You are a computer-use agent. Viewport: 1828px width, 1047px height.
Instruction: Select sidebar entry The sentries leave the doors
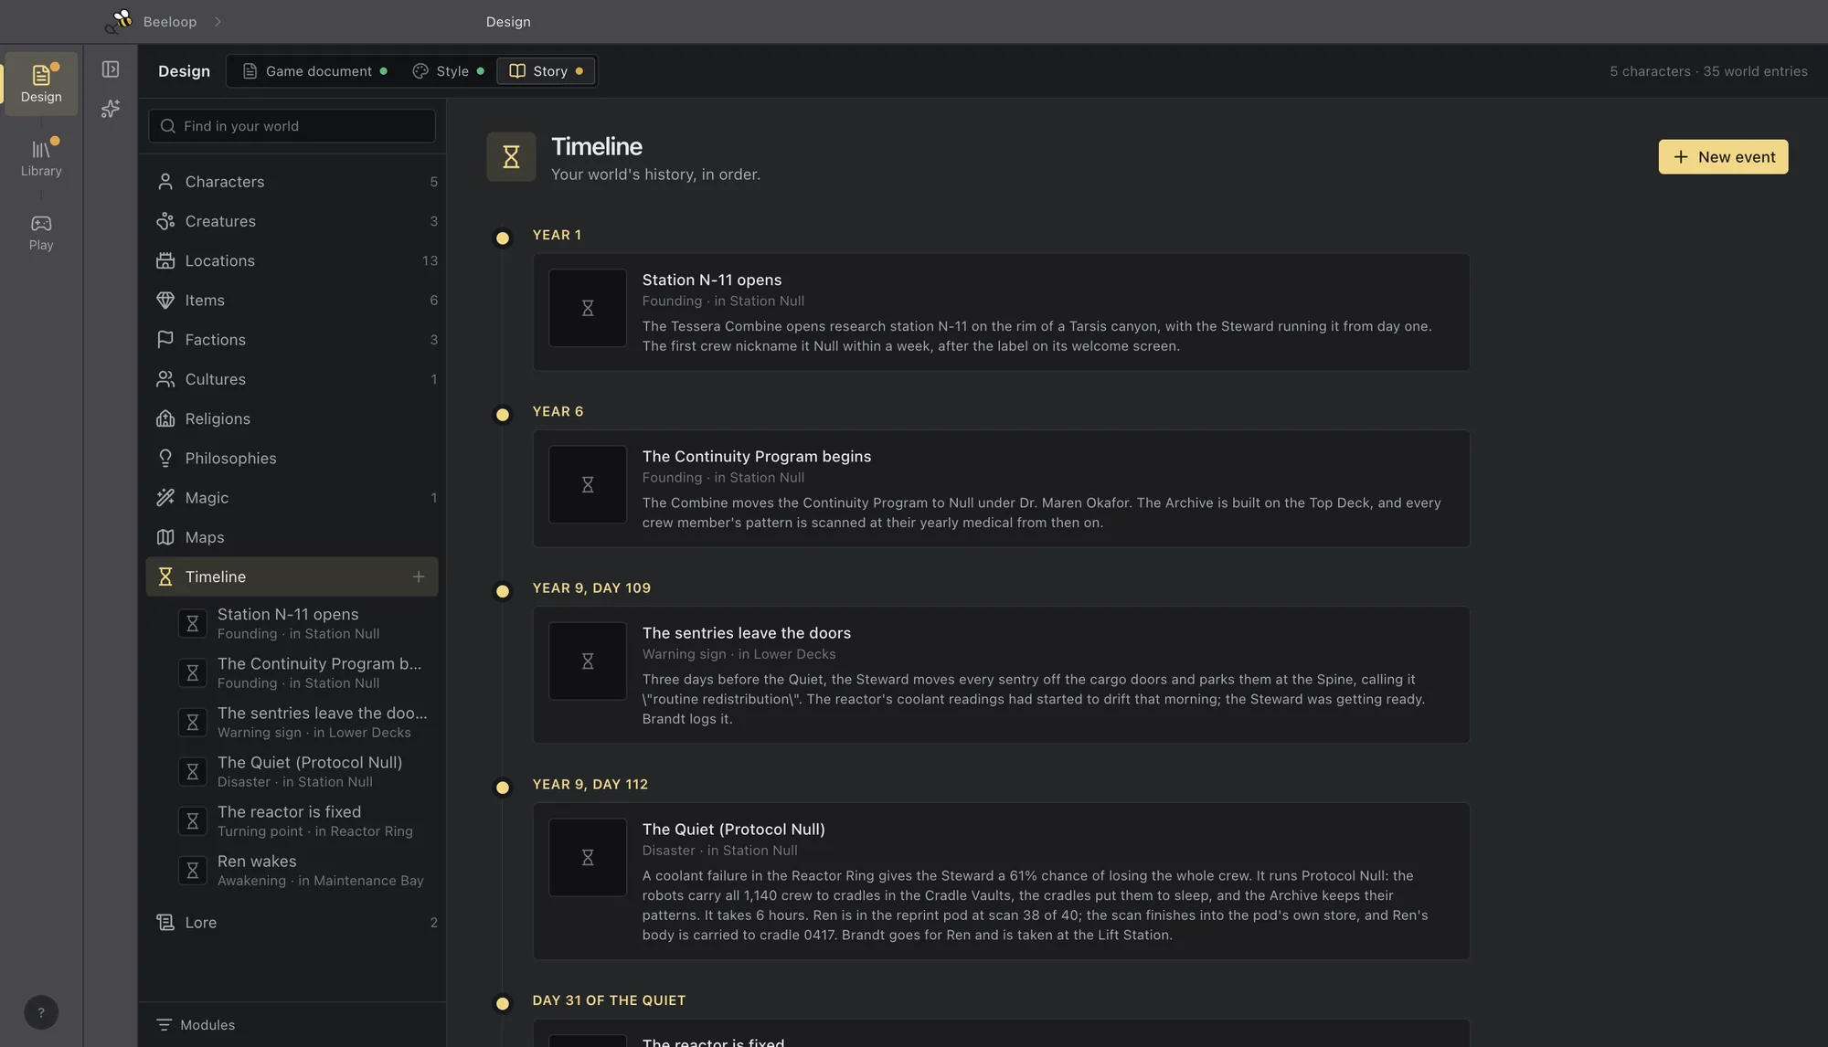(303, 722)
